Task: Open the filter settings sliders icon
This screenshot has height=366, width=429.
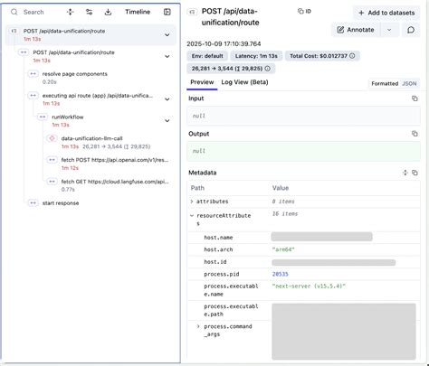Action: (x=90, y=12)
